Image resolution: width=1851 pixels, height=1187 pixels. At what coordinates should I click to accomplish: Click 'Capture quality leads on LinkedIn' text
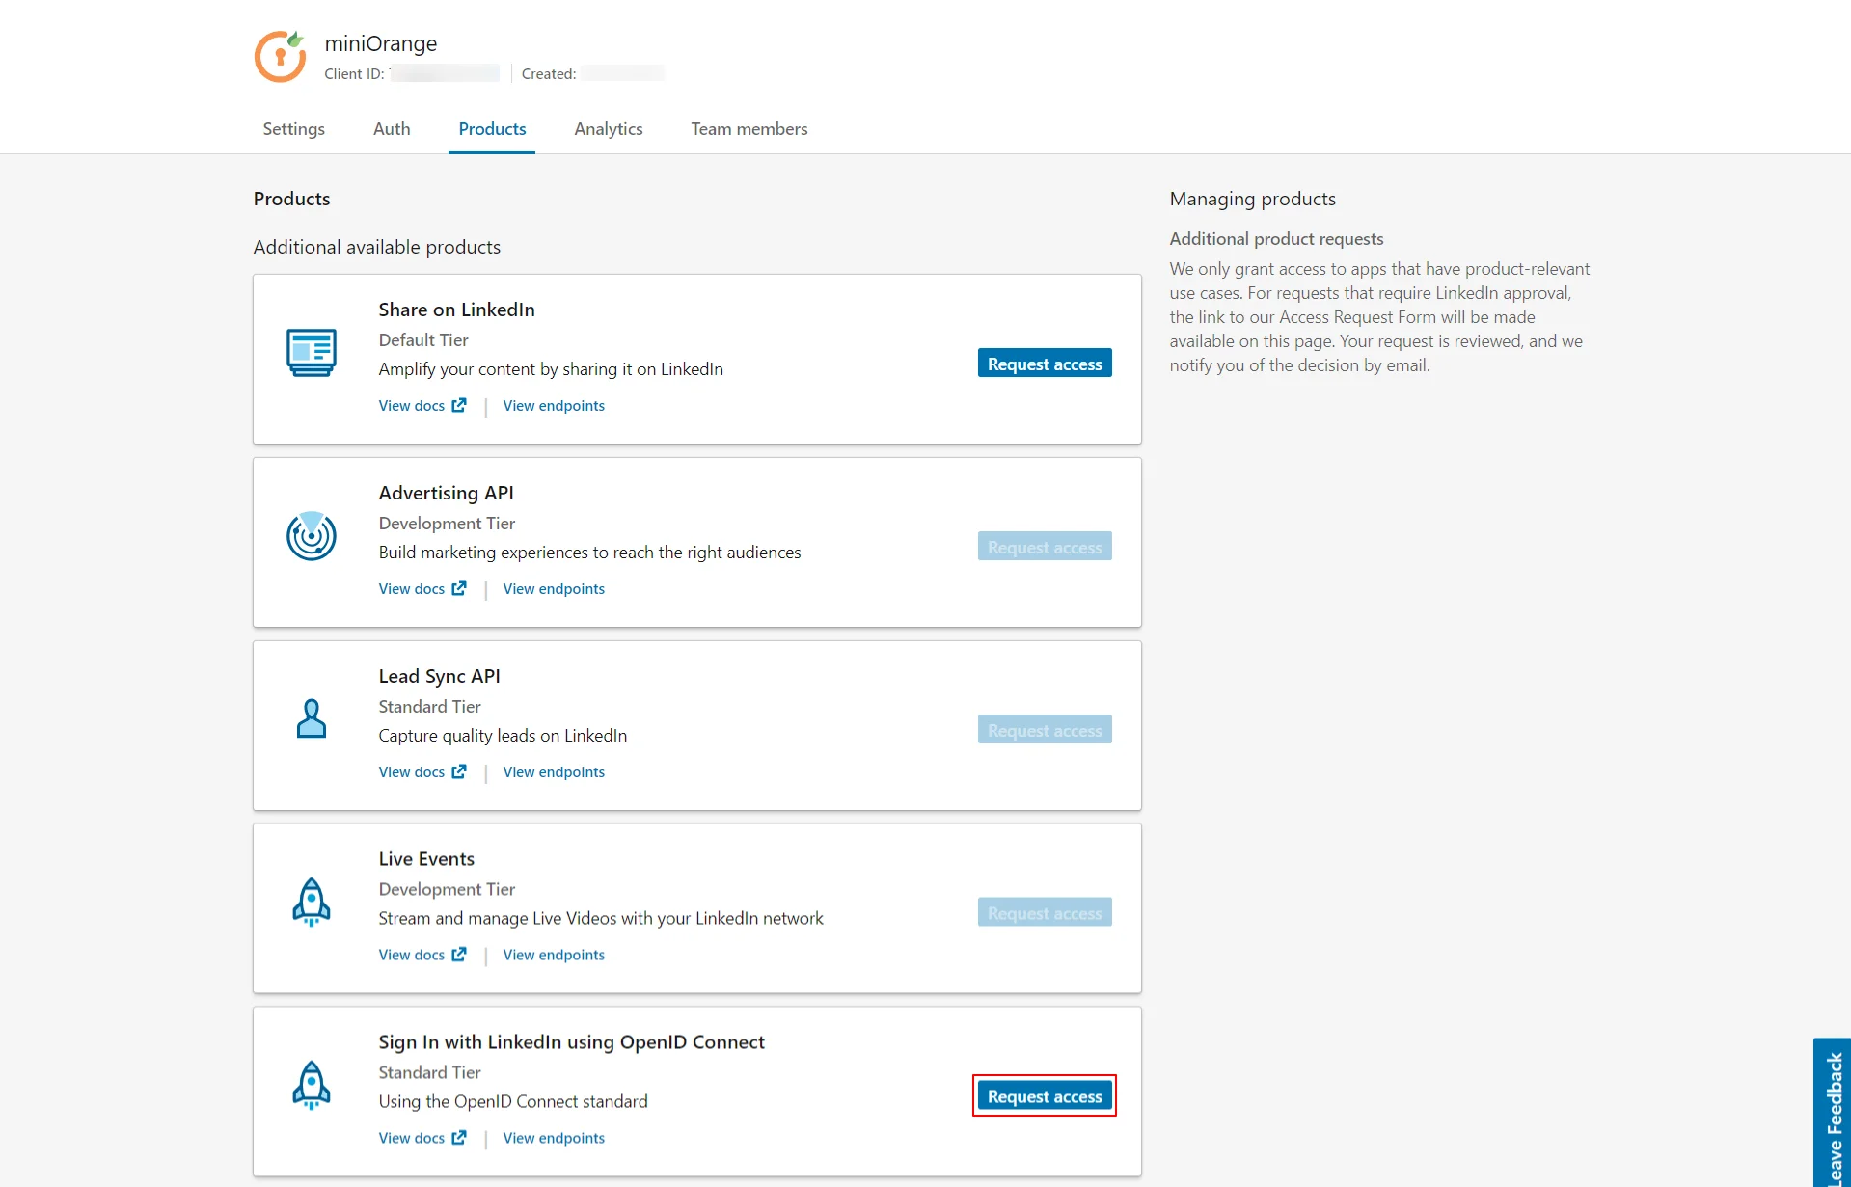(x=503, y=736)
